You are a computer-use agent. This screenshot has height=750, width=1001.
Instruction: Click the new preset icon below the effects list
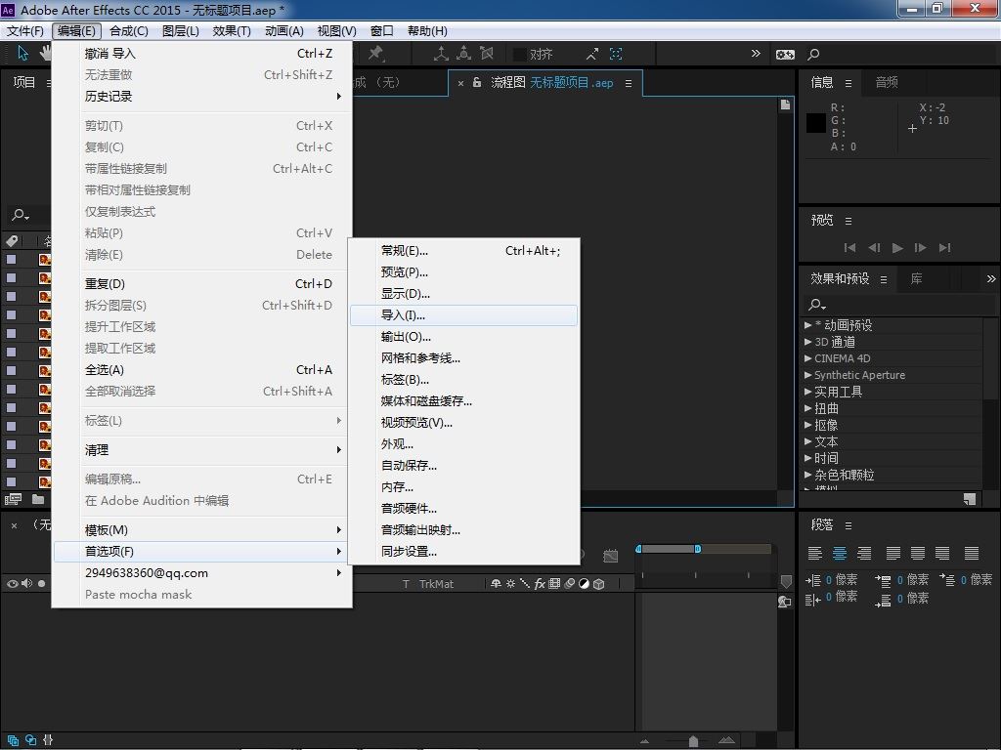coord(970,499)
